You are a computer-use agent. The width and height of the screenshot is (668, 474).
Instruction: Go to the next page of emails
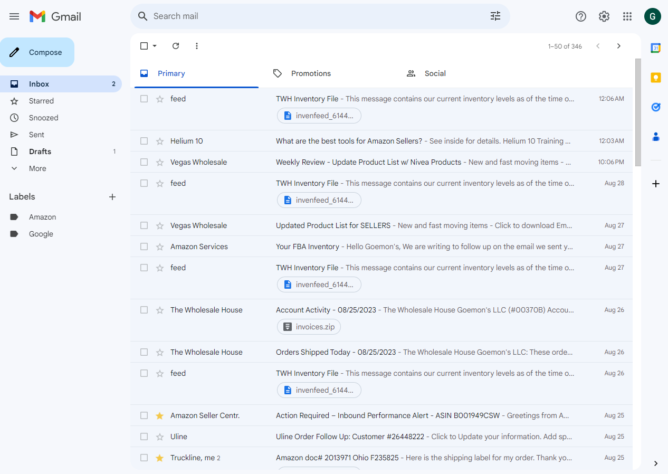(x=619, y=46)
